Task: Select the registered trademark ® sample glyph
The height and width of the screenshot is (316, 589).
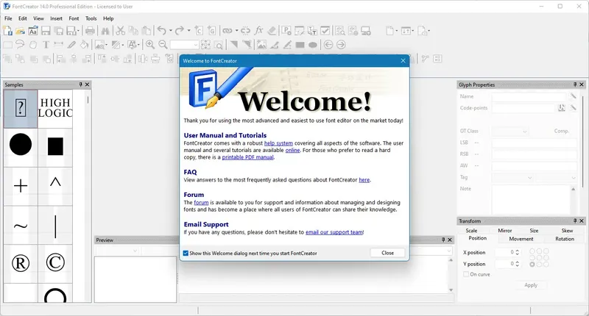Action: 21,263
